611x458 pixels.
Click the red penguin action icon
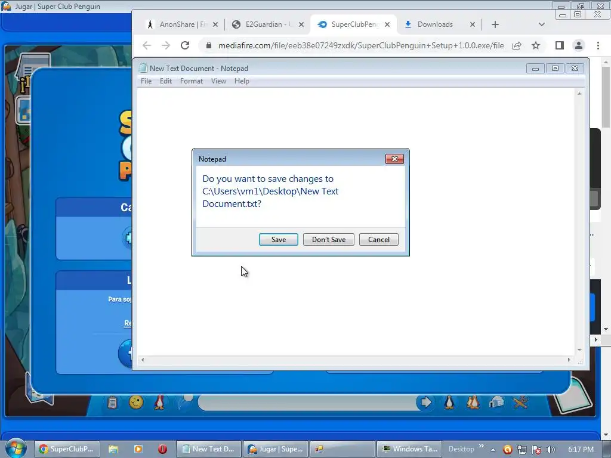159,403
